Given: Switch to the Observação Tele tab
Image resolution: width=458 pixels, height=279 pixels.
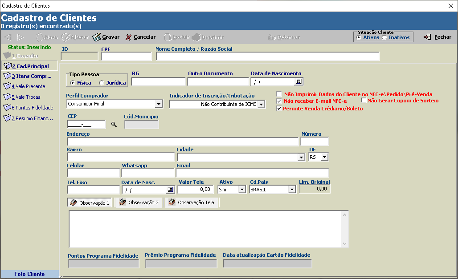Looking at the screenshot, I should tap(192, 202).
